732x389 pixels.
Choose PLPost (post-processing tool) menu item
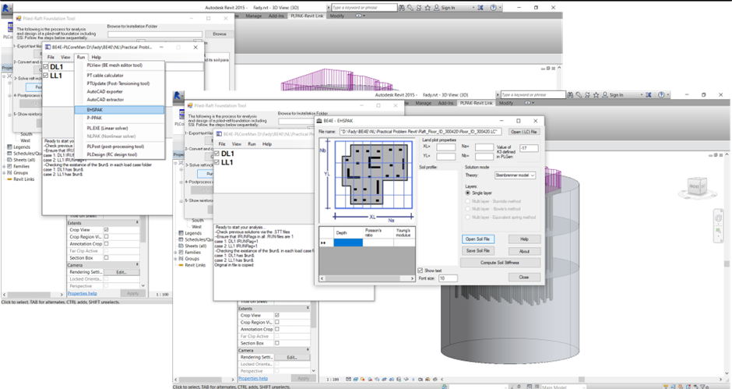click(x=115, y=147)
